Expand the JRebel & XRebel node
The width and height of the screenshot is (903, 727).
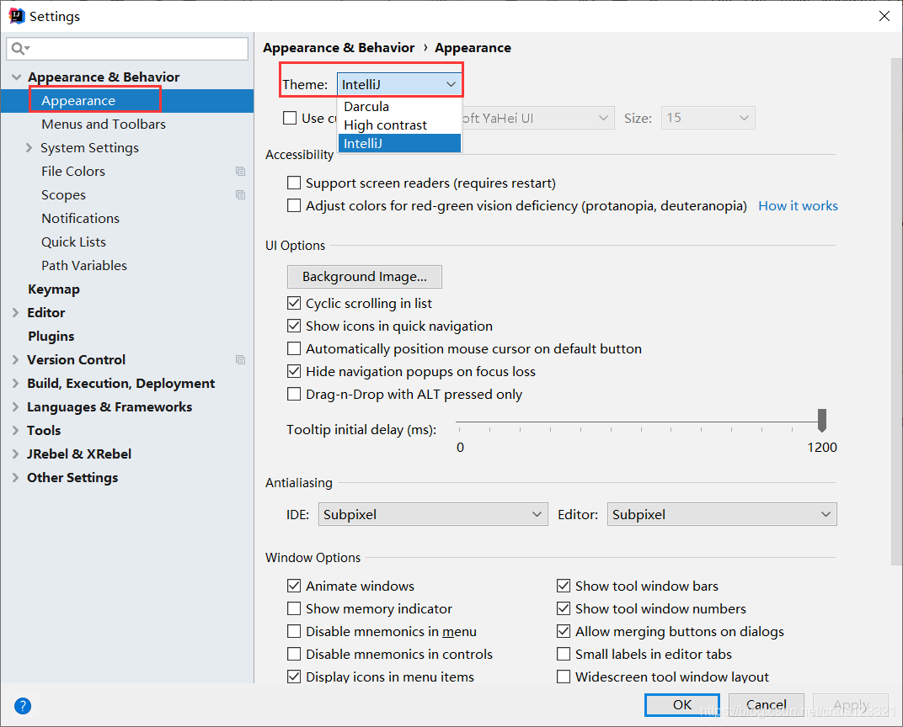pyautogui.click(x=15, y=454)
